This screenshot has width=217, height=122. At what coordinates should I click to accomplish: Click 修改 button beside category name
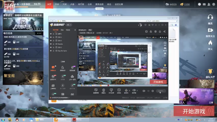pyautogui.click(x=90, y=30)
